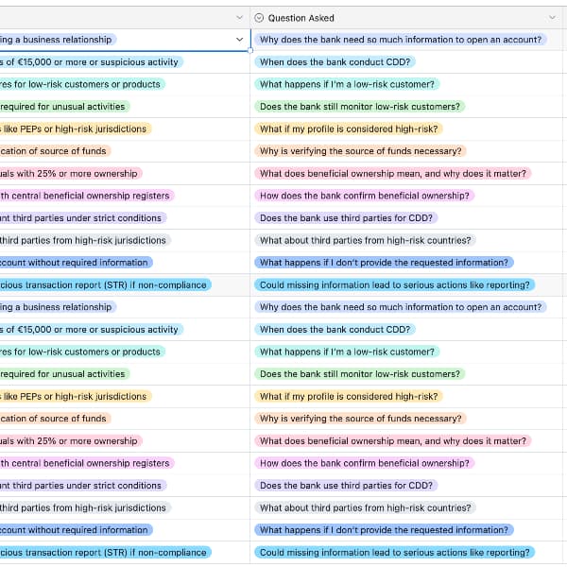Viewport: 567px width, 567px height.
Task: Select the first 'Why does the bank need so much information' cell
Action: [x=406, y=40]
